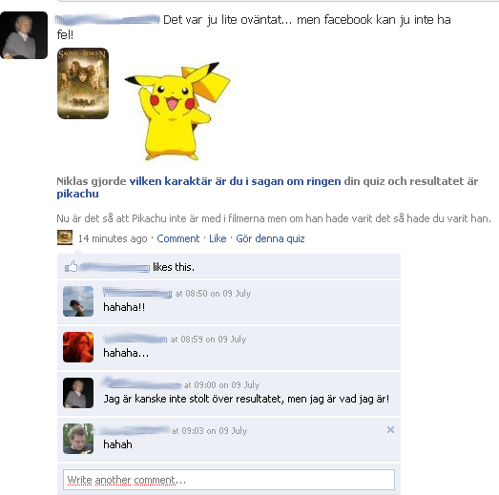Click the Pikachu result image
Image resolution: width=499 pixels, height=495 pixels.
[x=177, y=111]
